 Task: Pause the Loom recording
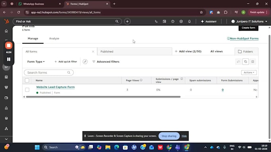click(9, 59)
